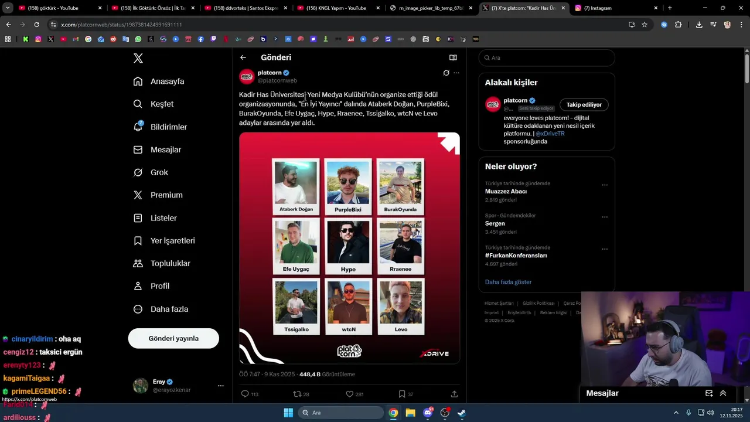Open the nominees image in the post
The height and width of the screenshot is (422, 750).
(349, 248)
